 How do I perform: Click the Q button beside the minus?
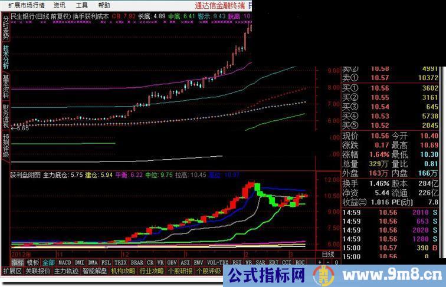coord(337,262)
